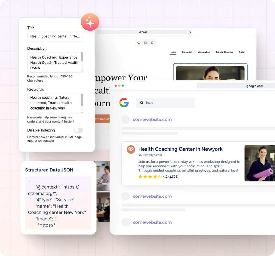Click the Description text area
275x256 pixels.
(55, 62)
